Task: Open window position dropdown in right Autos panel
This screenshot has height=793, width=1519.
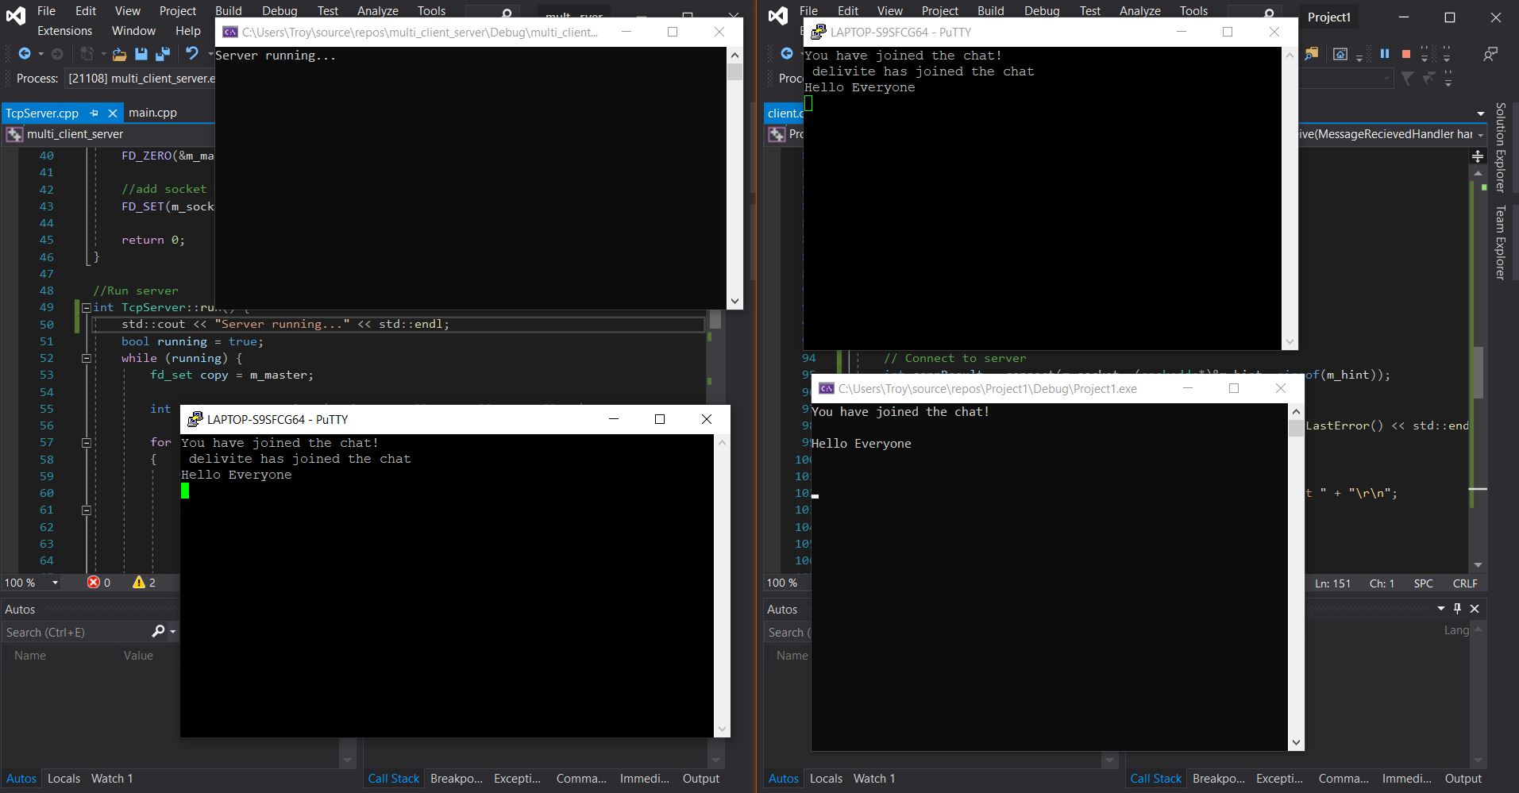Action: pos(1441,609)
